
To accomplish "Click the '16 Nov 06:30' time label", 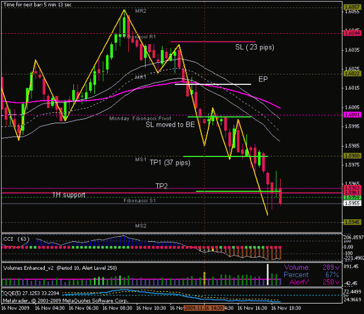I will pyautogui.click(x=83, y=308).
